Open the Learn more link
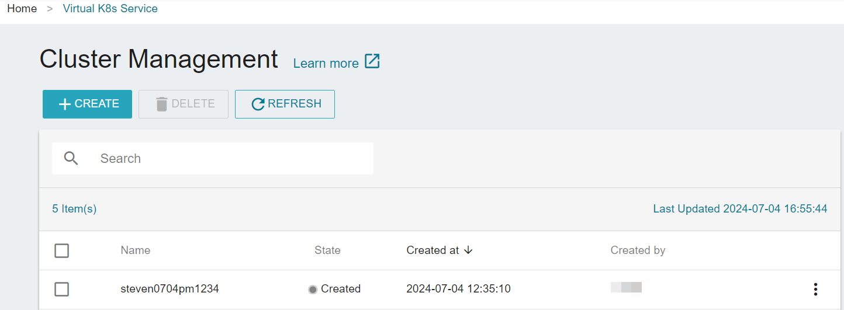This screenshot has height=310, width=844. click(x=326, y=63)
